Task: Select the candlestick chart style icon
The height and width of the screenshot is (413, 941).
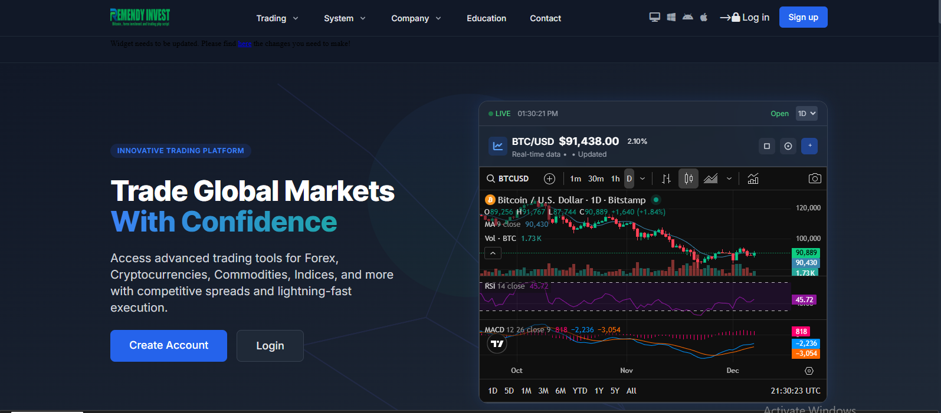Action: (688, 179)
